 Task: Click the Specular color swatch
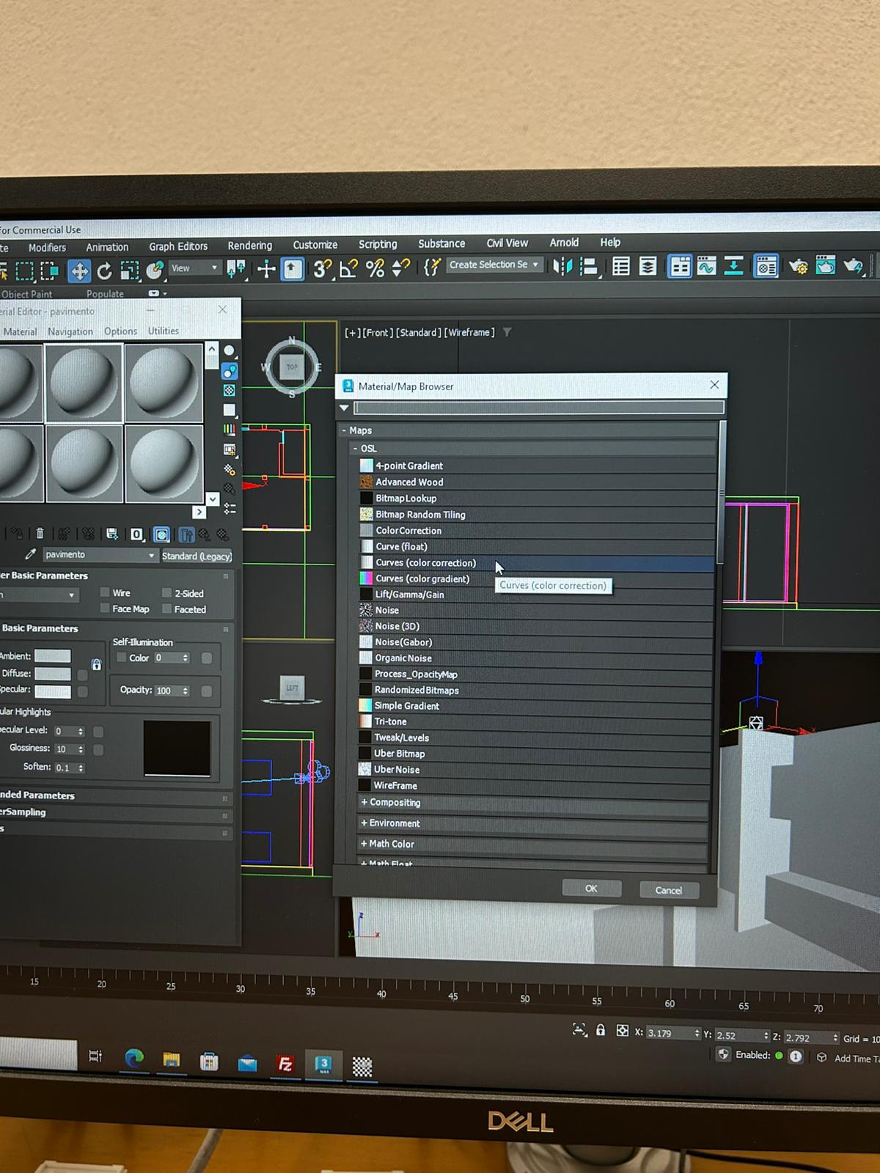(53, 691)
